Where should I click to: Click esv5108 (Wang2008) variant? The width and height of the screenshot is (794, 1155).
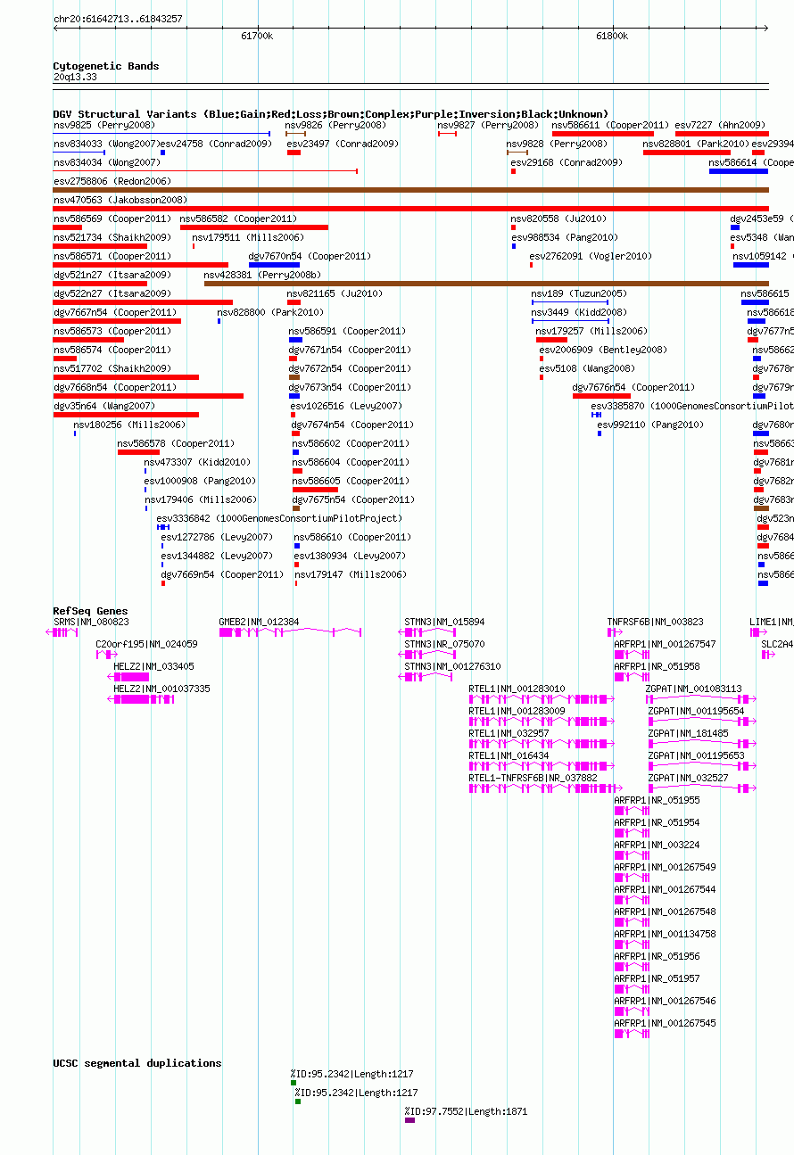coord(542,377)
